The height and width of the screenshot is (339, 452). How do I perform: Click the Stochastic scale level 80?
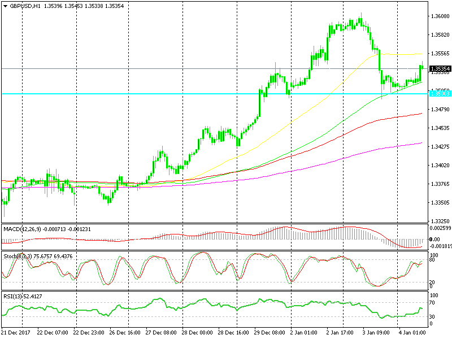[432, 260]
